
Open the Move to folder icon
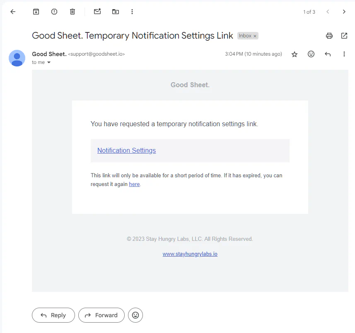click(116, 12)
